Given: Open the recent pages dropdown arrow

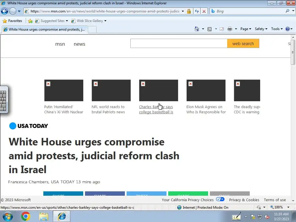Looking at the screenshot, I should pos(19,11).
